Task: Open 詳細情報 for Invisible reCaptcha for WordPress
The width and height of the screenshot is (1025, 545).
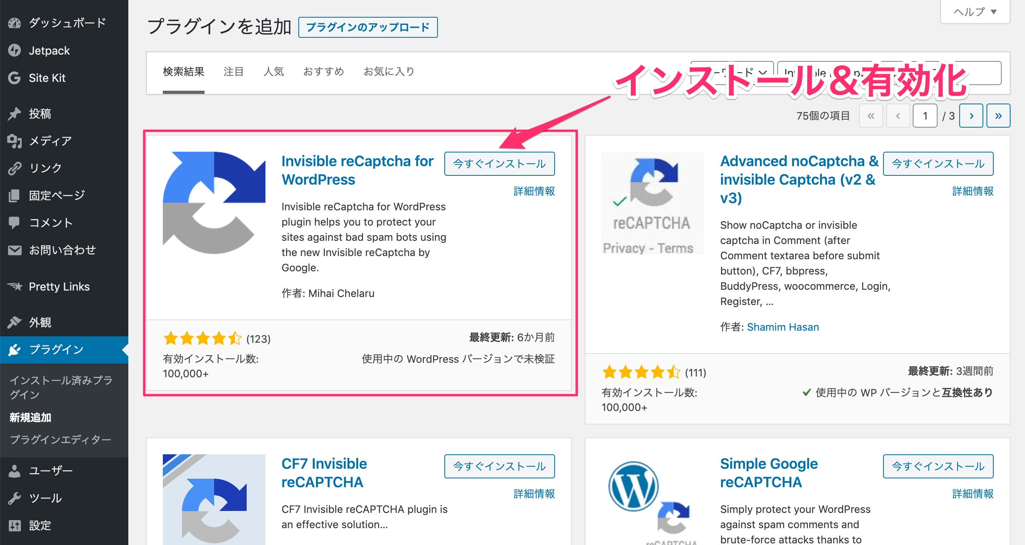Action: point(534,191)
